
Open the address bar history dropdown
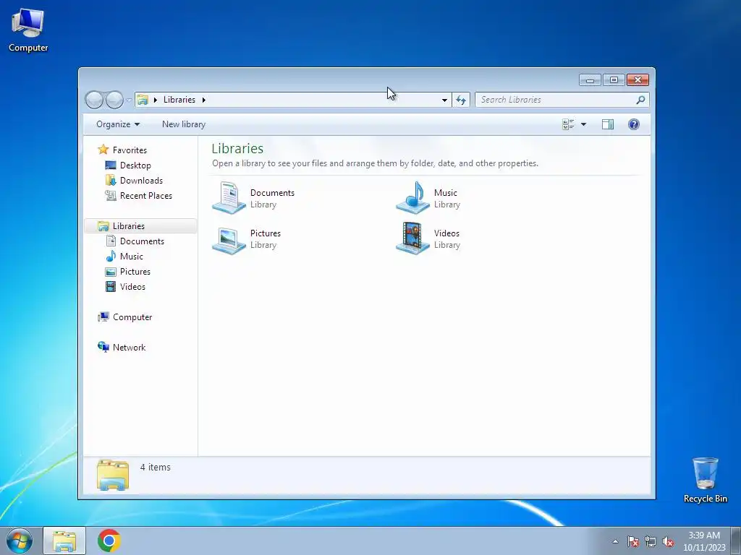[444, 100]
